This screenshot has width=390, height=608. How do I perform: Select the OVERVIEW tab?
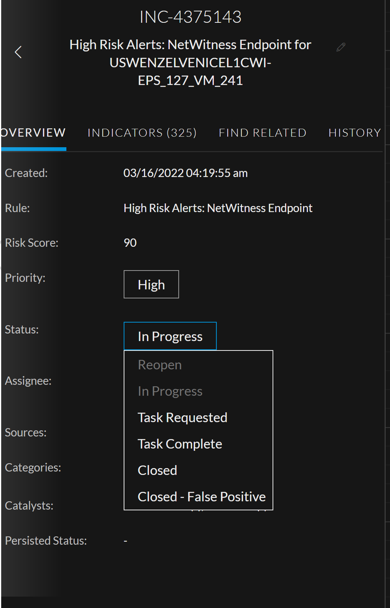[x=33, y=133]
